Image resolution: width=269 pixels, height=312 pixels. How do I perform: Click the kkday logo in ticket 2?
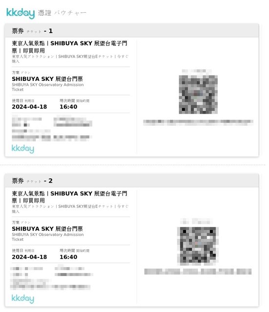[x=23, y=298]
